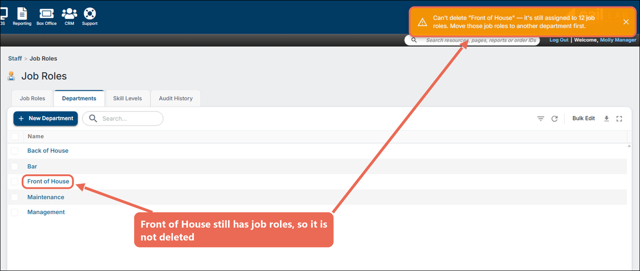Viewport: 640px width, 271px height.
Task: Open the Back of House department
Action: coord(48,151)
